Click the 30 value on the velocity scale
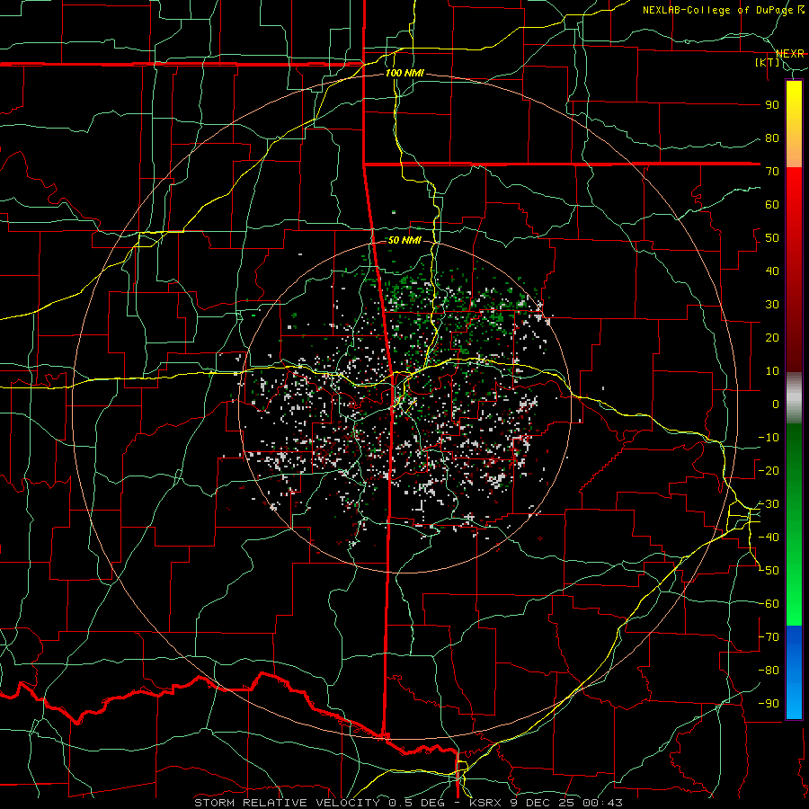This screenshot has height=809, width=809. (x=772, y=305)
